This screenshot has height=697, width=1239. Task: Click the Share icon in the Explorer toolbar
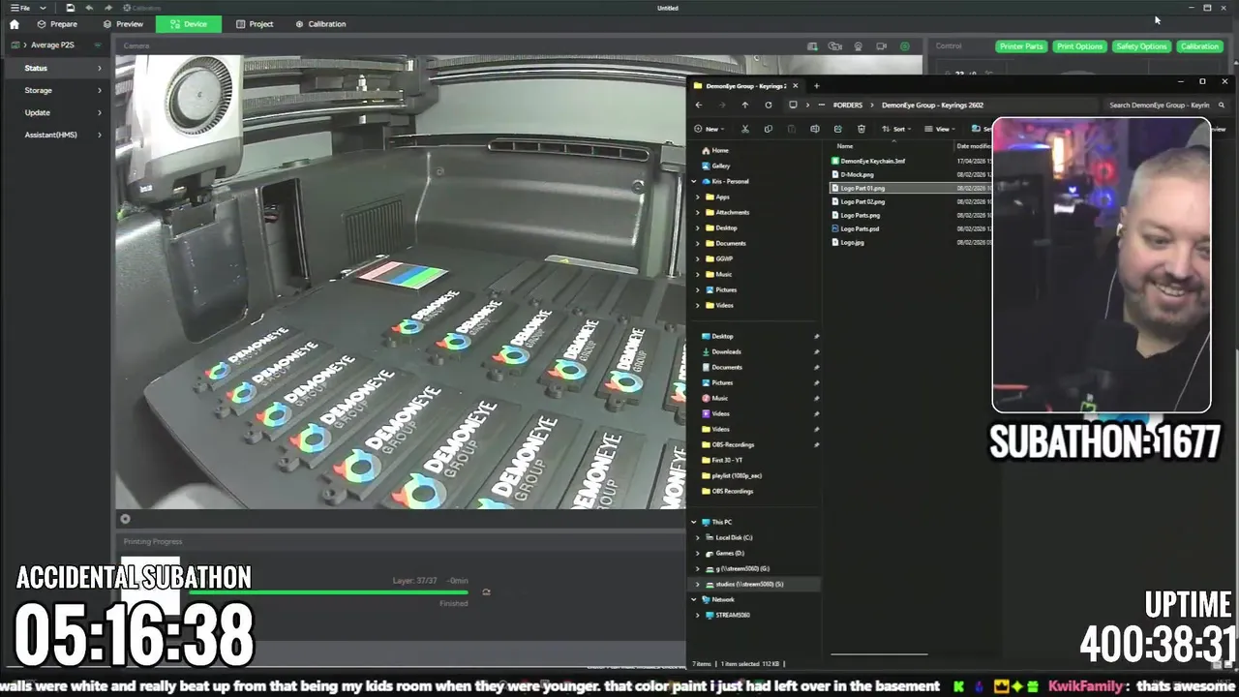pyautogui.click(x=837, y=129)
